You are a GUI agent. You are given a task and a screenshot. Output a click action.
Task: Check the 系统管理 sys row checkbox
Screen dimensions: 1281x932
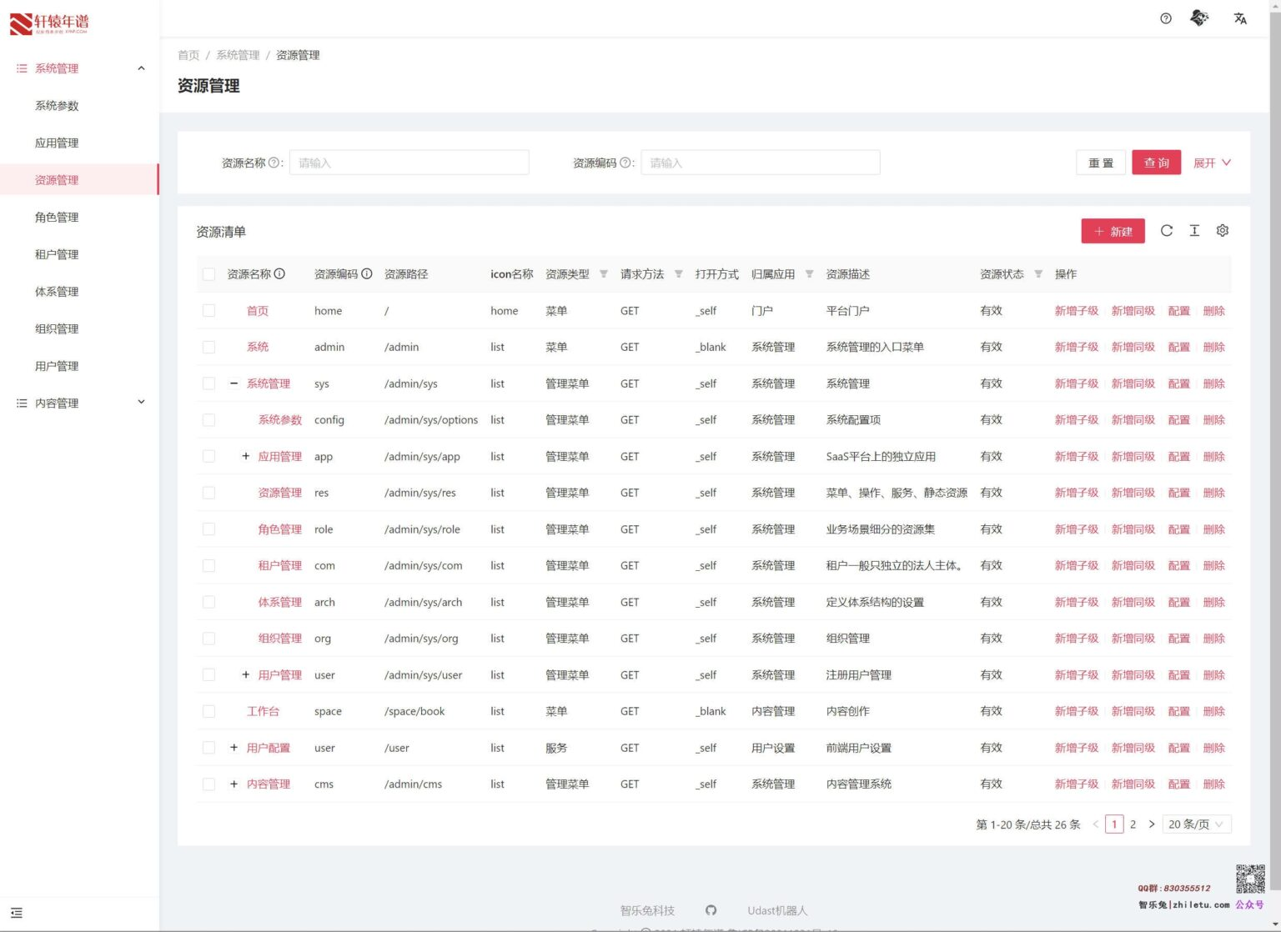pyautogui.click(x=208, y=383)
